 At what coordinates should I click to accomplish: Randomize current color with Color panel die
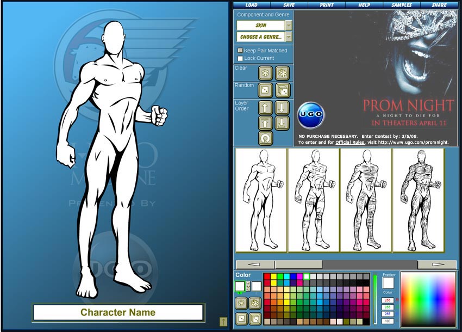click(241, 319)
